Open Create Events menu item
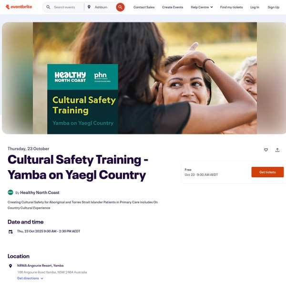The width and height of the screenshot is (286, 286). [x=173, y=7]
